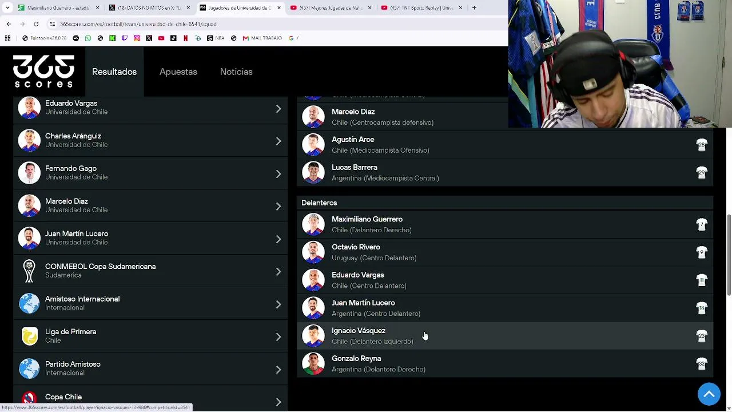Viewport: 732px width, 412px height.
Task: Open the Paletools v26.0.28 bookmark
Action: pos(44,38)
